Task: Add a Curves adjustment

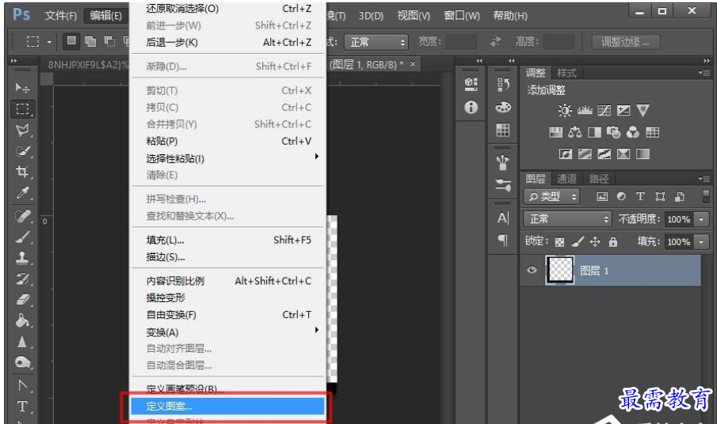Action: point(604,110)
